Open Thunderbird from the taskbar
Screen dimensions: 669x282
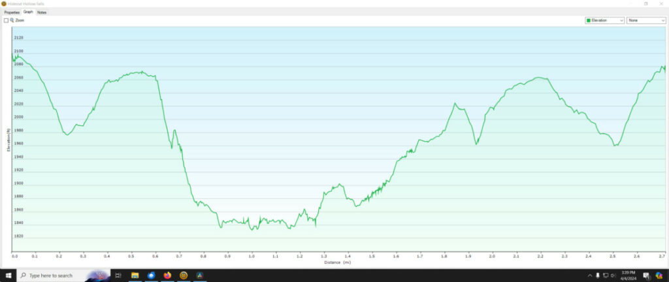click(151, 275)
